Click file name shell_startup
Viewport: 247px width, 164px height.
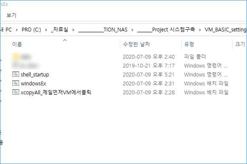click(35, 75)
